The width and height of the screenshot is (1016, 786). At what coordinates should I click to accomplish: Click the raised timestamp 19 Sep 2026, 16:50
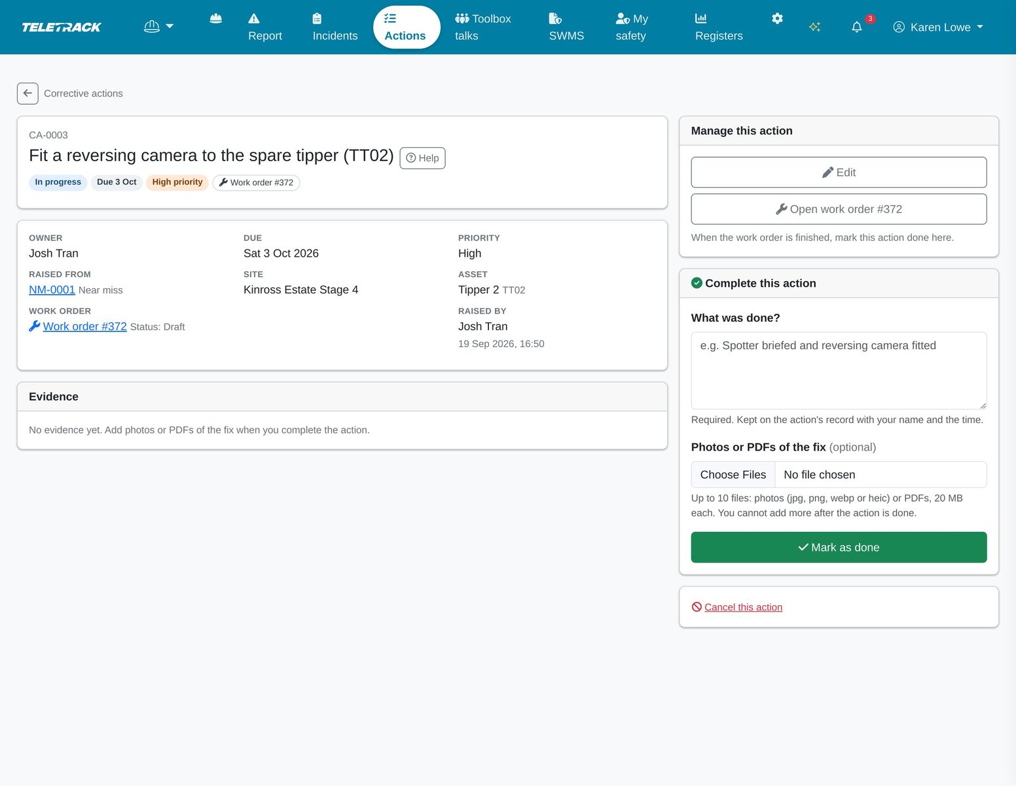point(501,344)
